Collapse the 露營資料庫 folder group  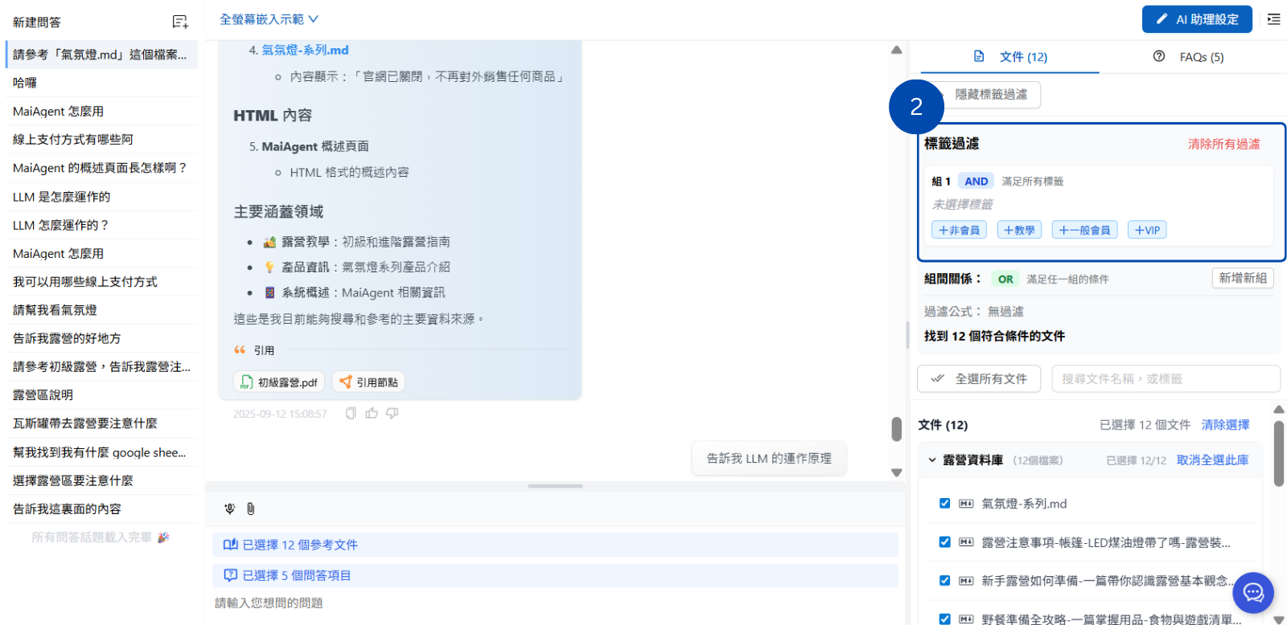click(932, 460)
